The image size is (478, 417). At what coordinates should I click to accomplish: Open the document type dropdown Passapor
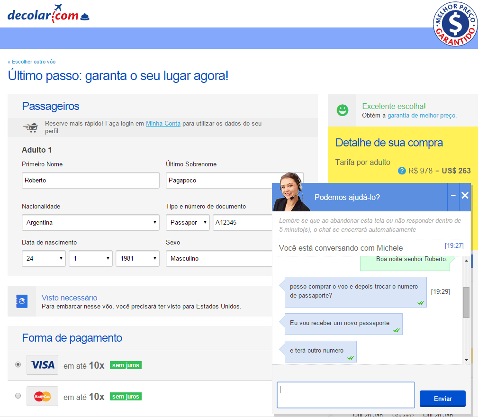(x=188, y=223)
